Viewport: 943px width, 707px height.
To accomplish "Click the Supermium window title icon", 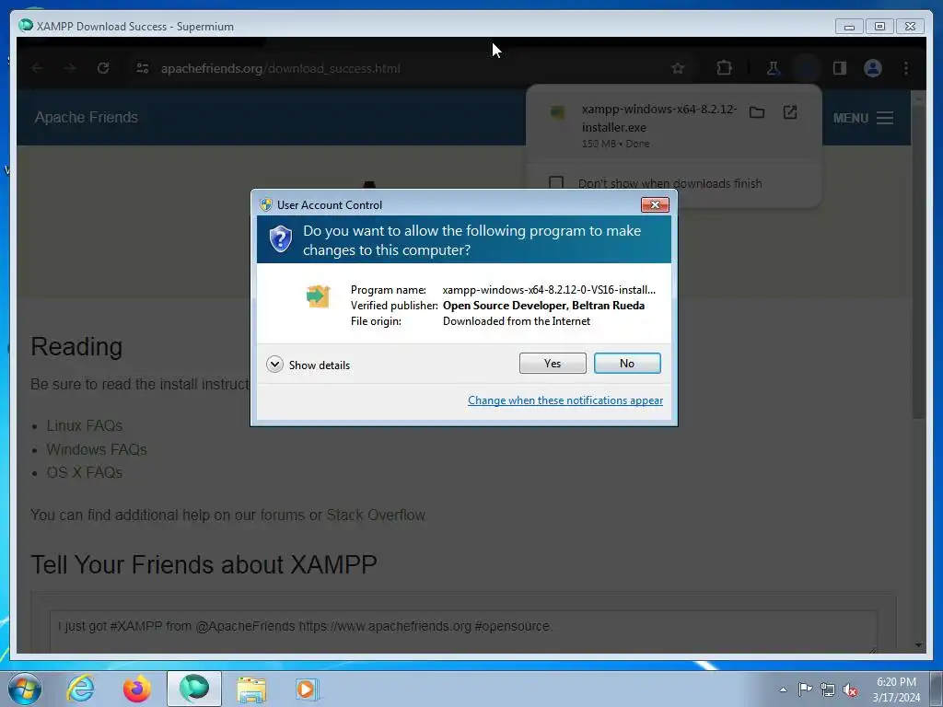I will pyautogui.click(x=25, y=26).
